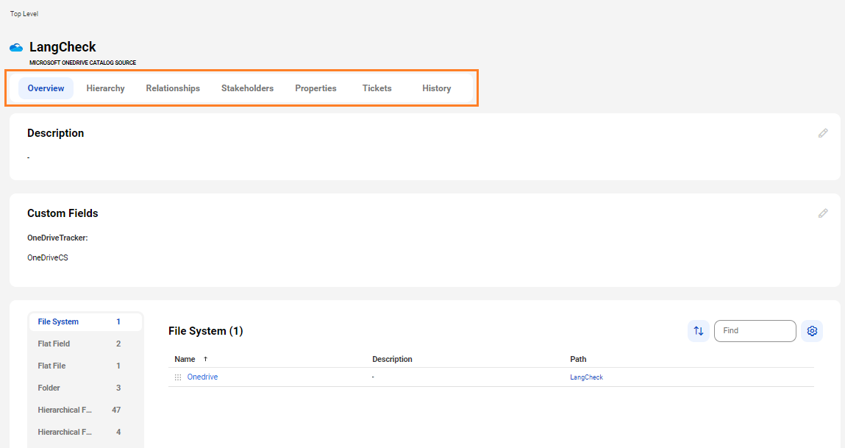
Task: Click the drag handle beside Onedrive row
Action: coord(178,377)
